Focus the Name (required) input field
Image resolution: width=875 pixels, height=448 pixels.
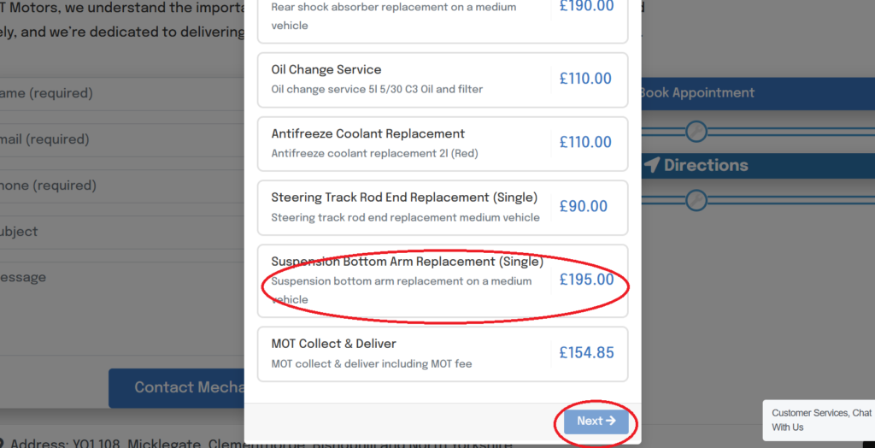120,93
